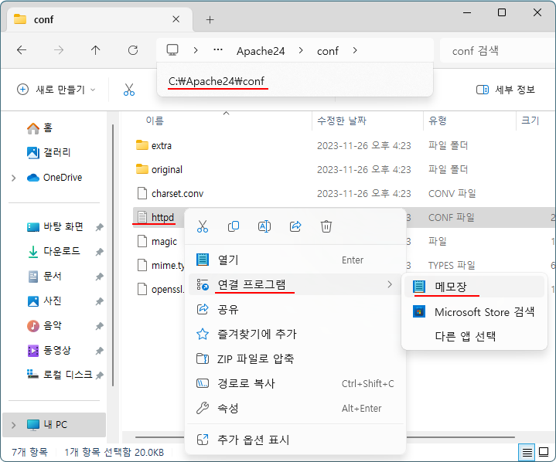This screenshot has width=556, height=462.
Task: Open Desktop (바탕 화면) quick access
Action: tap(56, 226)
